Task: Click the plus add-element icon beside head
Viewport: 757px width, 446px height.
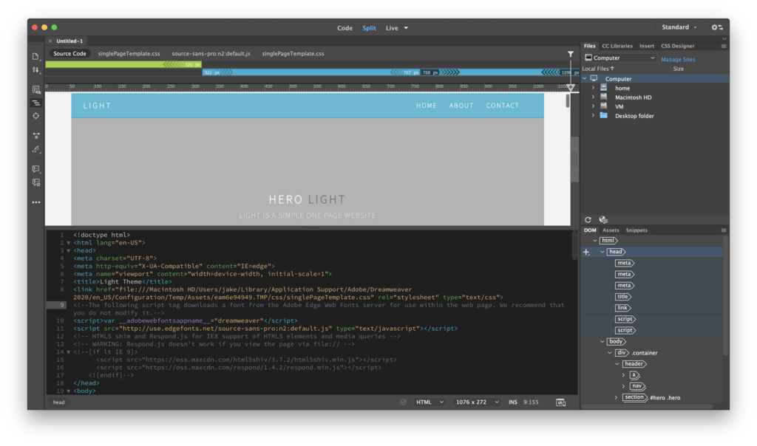Action: [586, 253]
